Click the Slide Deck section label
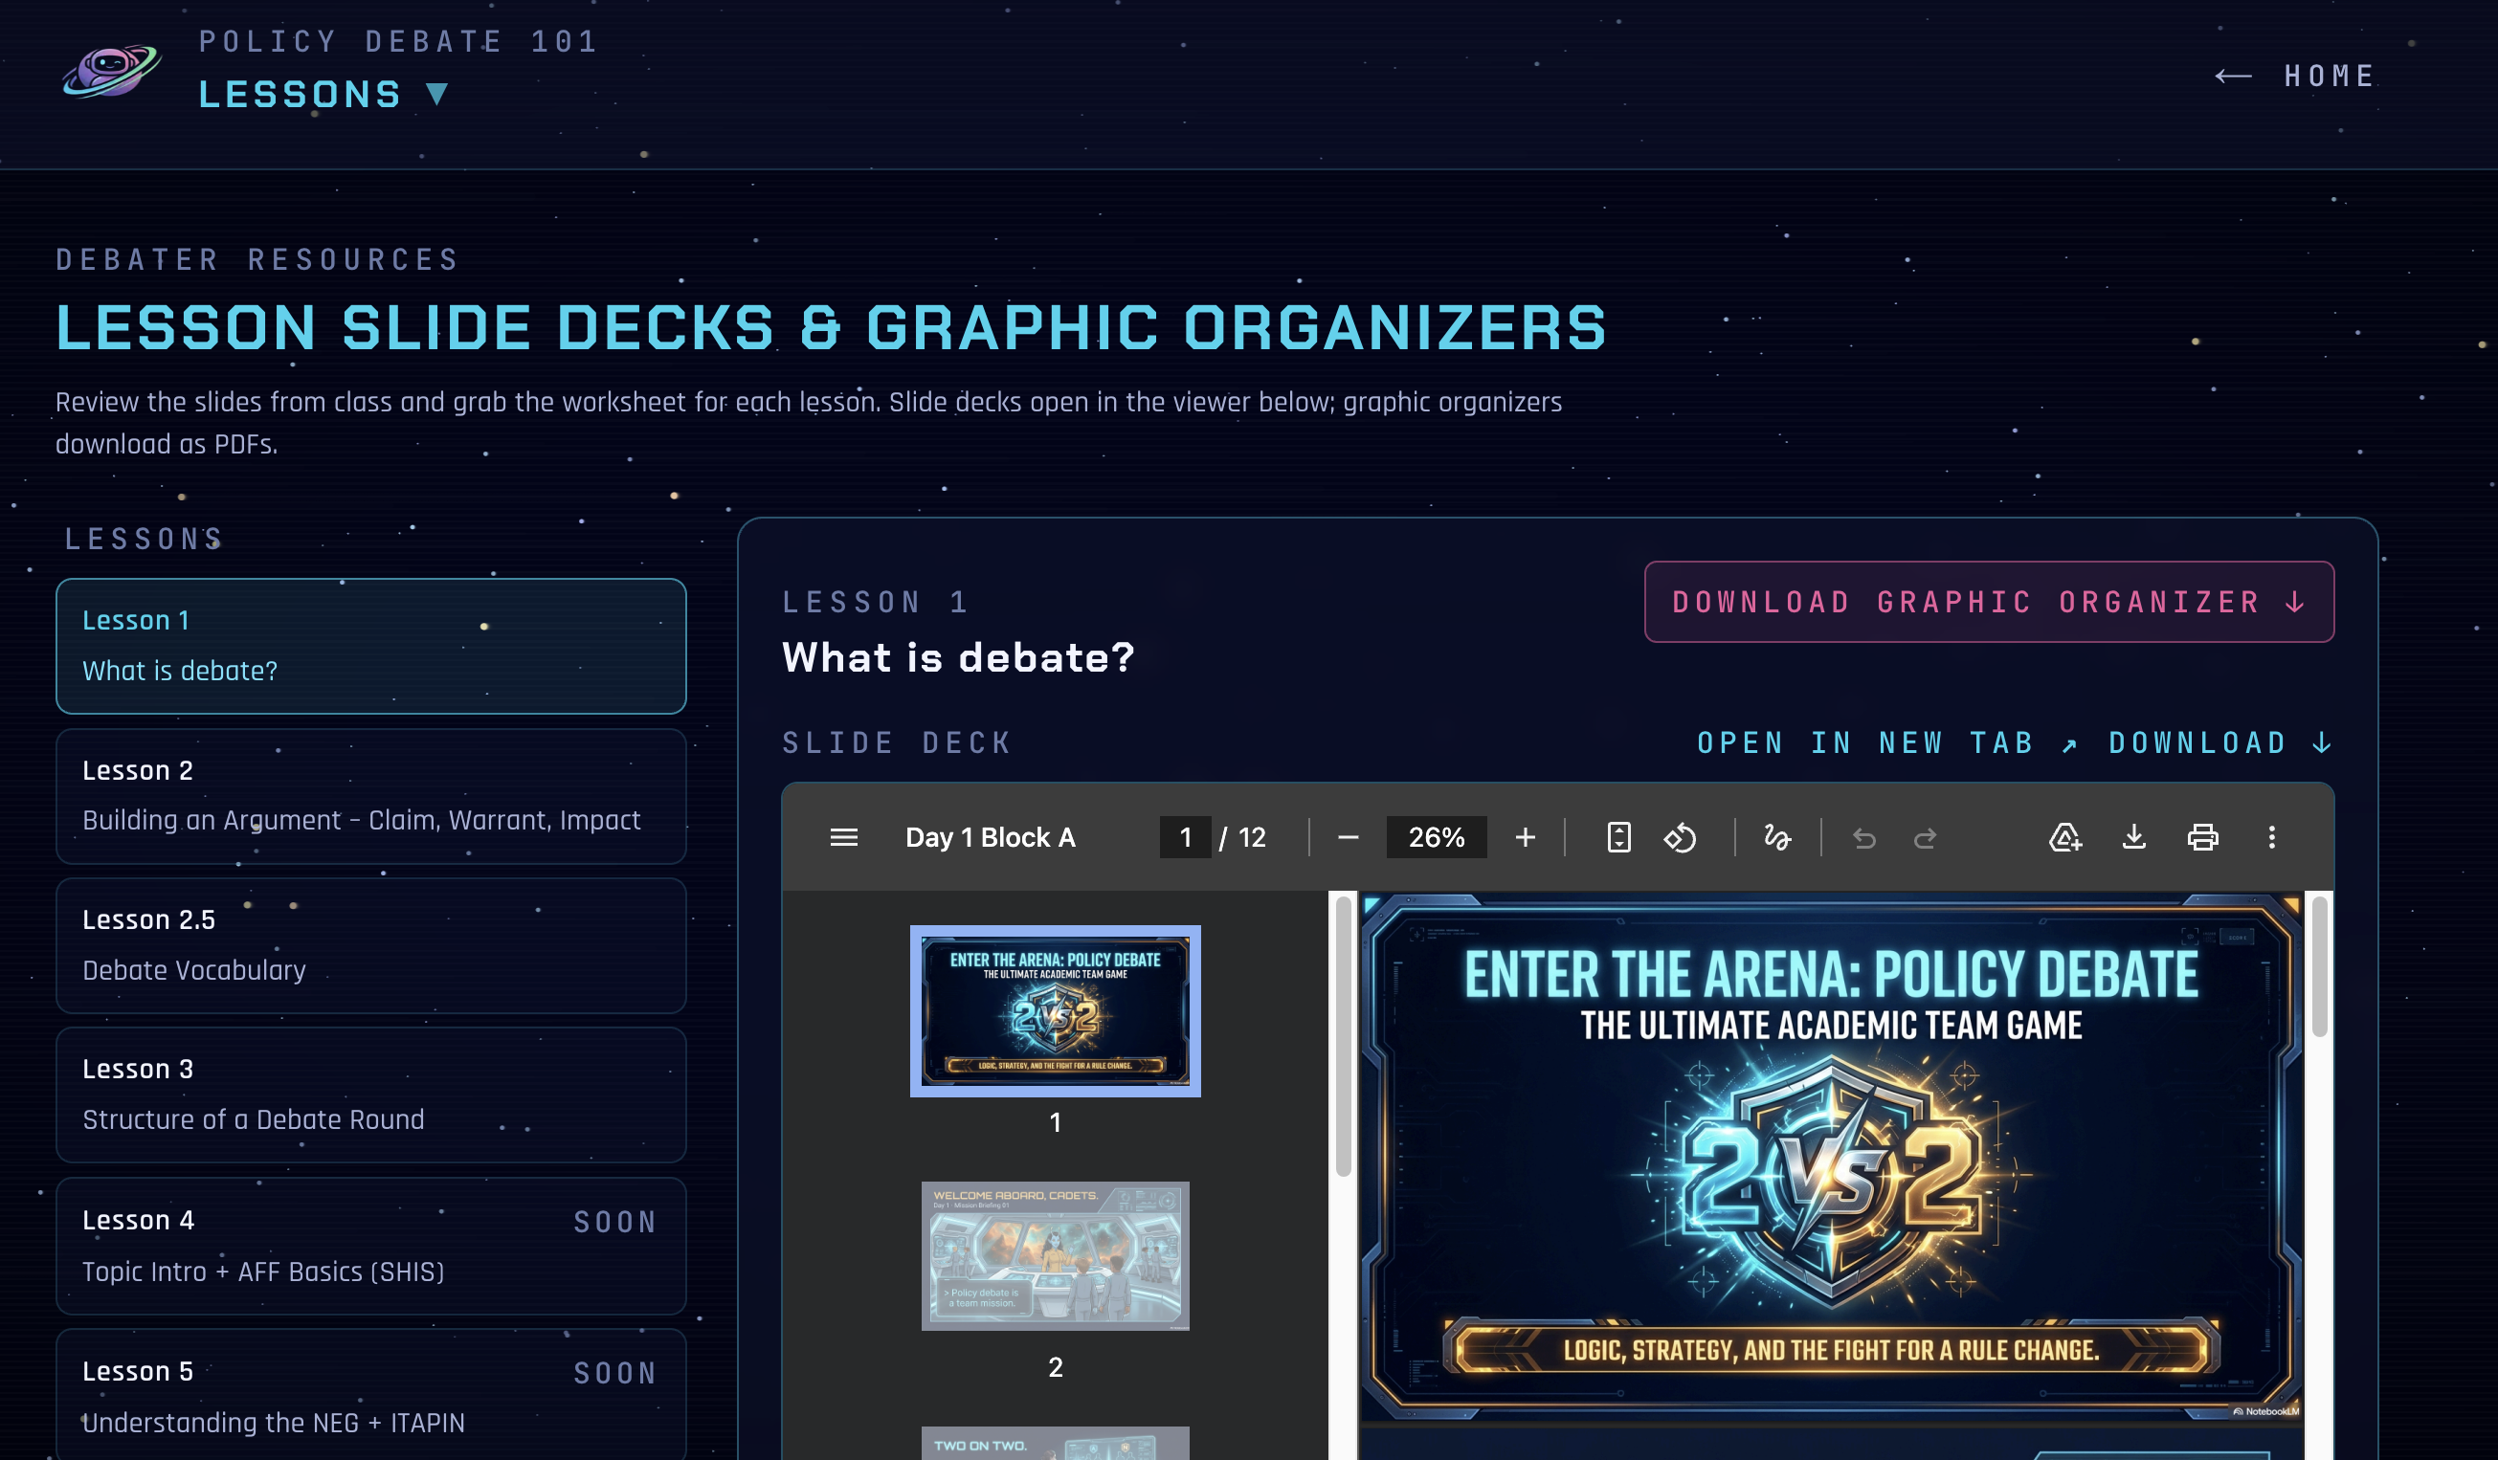 896,742
